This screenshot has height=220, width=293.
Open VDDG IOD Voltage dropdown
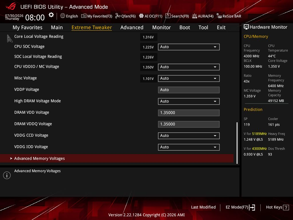coord(189,147)
